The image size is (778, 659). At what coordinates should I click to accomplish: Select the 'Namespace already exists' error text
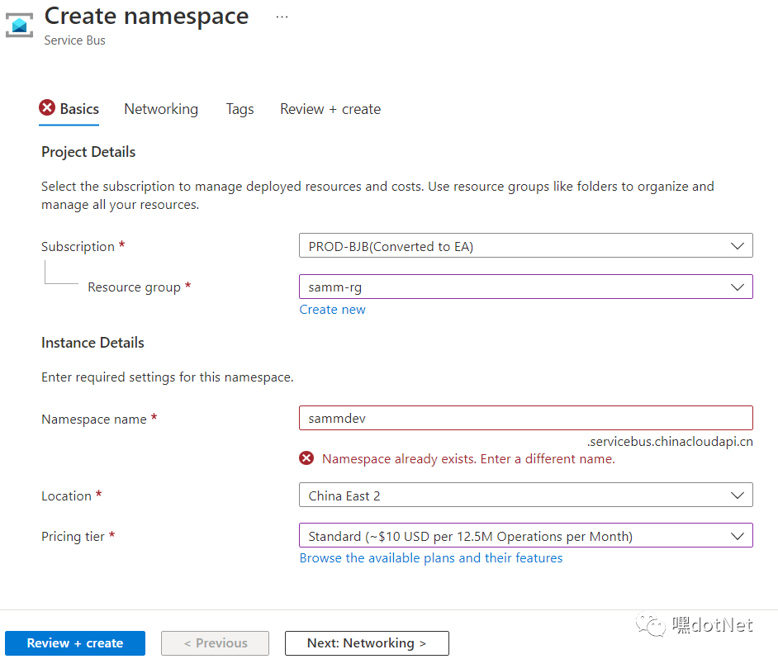click(x=468, y=459)
